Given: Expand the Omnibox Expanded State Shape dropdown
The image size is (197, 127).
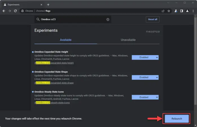Looking at the screenshot, I should click(x=145, y=77).
